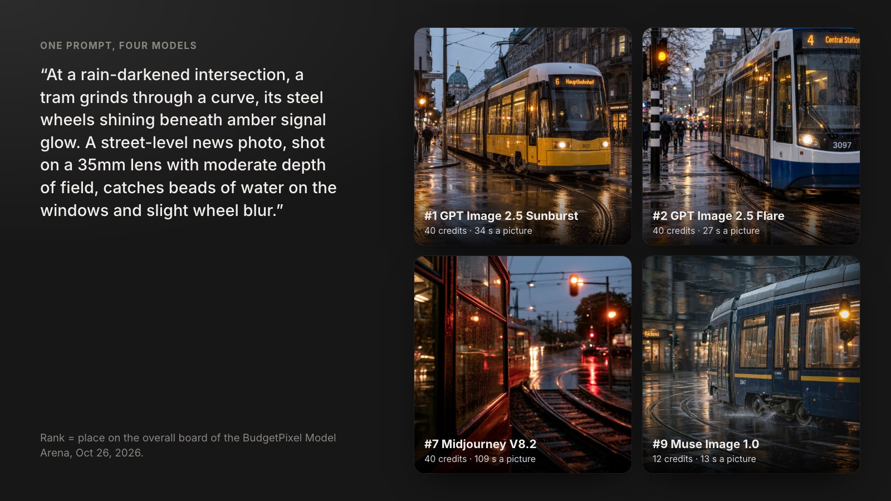Select the '#9 Muse Image 1.0' title
Image resolution: width=891 pixels, height=501 pixels.
pyautogui.click(x=706, y=444)
